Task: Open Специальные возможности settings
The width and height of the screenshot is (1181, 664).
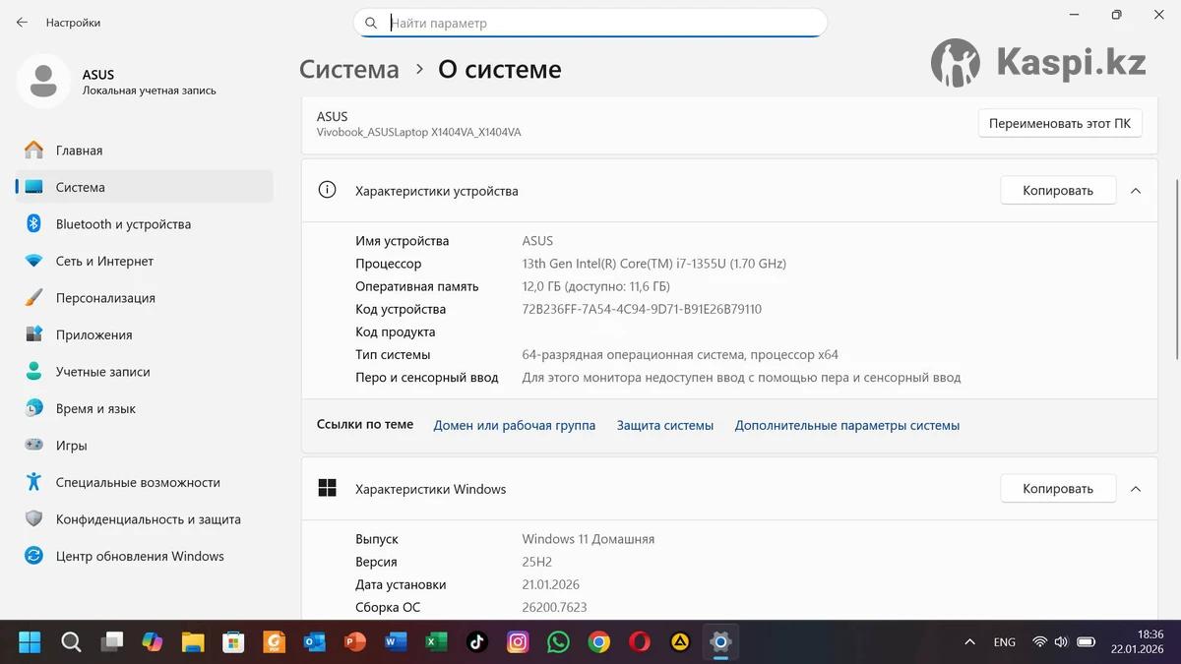Action: coord(138,482)
